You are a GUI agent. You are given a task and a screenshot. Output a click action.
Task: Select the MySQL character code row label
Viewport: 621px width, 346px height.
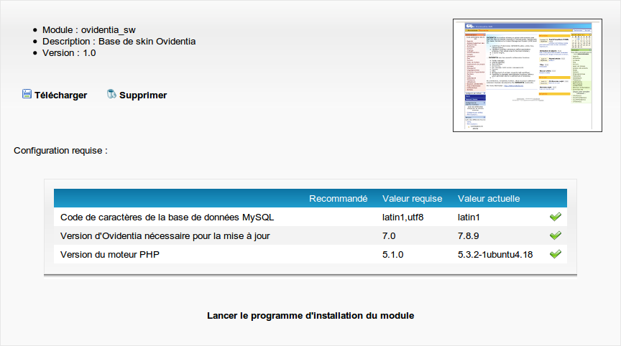pyautogui.click(x=167, y=217)
